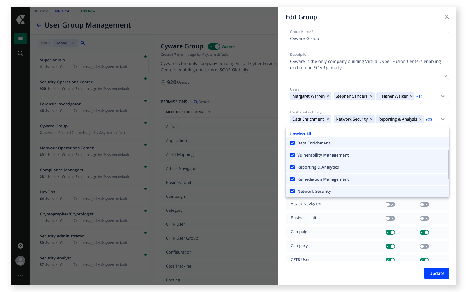Click the Cost Tracking permission row
Viewport: 467px width, 292px height.
click(x=219, y=266)
